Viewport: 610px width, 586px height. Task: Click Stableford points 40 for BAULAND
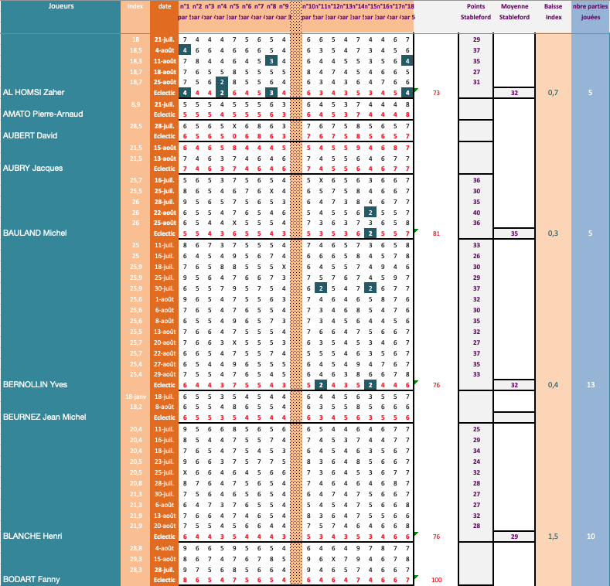pos(476,213)
